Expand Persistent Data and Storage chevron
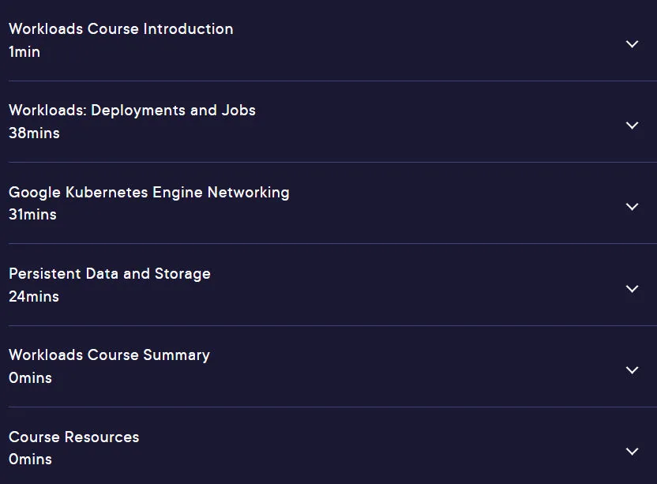657x484 pixels. tap(632, 289)
